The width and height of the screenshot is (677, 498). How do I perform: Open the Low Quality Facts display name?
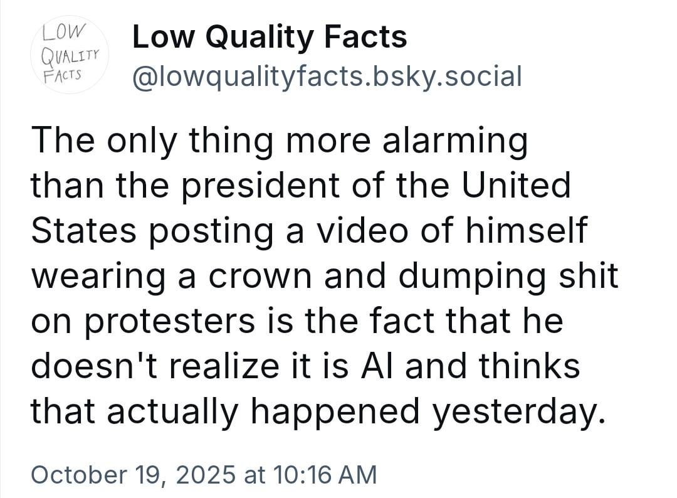(270, 37)
